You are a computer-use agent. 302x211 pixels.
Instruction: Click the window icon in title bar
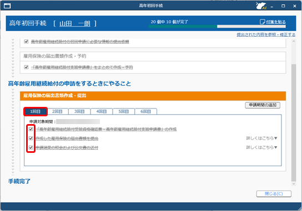pos(7,6)
